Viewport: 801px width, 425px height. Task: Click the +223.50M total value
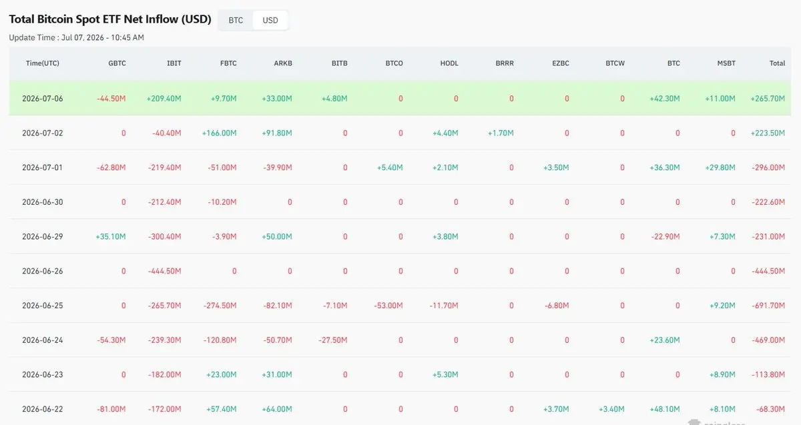pyautogui.click(x=768, y=133)
